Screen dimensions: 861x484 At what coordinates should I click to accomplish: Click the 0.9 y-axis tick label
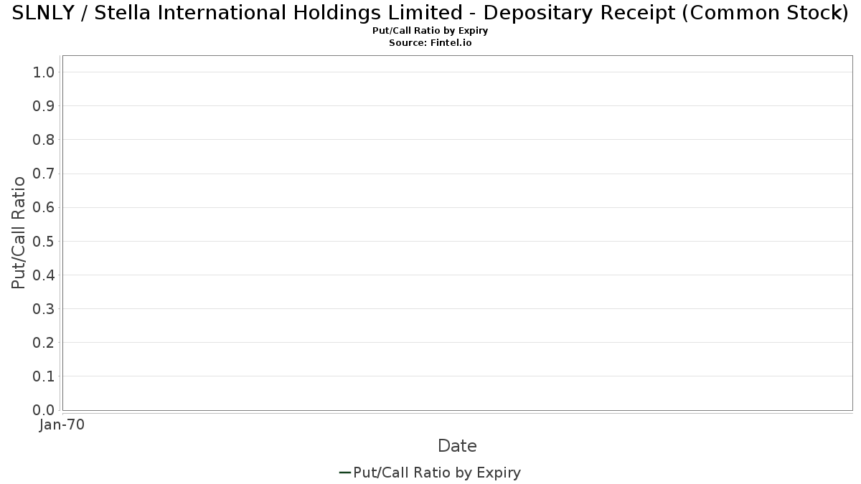click(44, 106)
